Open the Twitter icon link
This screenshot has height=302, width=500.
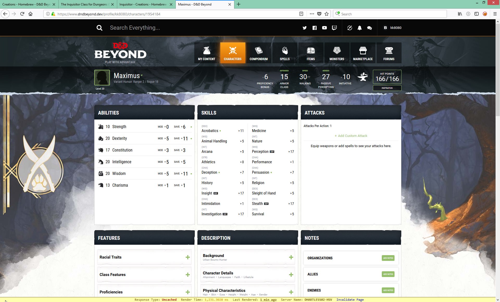coord(304,28)
